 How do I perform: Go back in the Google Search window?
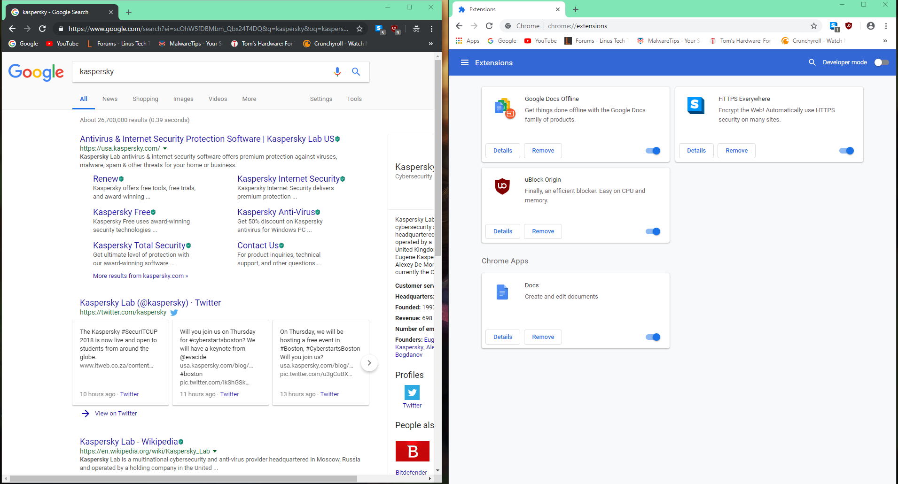tap(12, 29)
